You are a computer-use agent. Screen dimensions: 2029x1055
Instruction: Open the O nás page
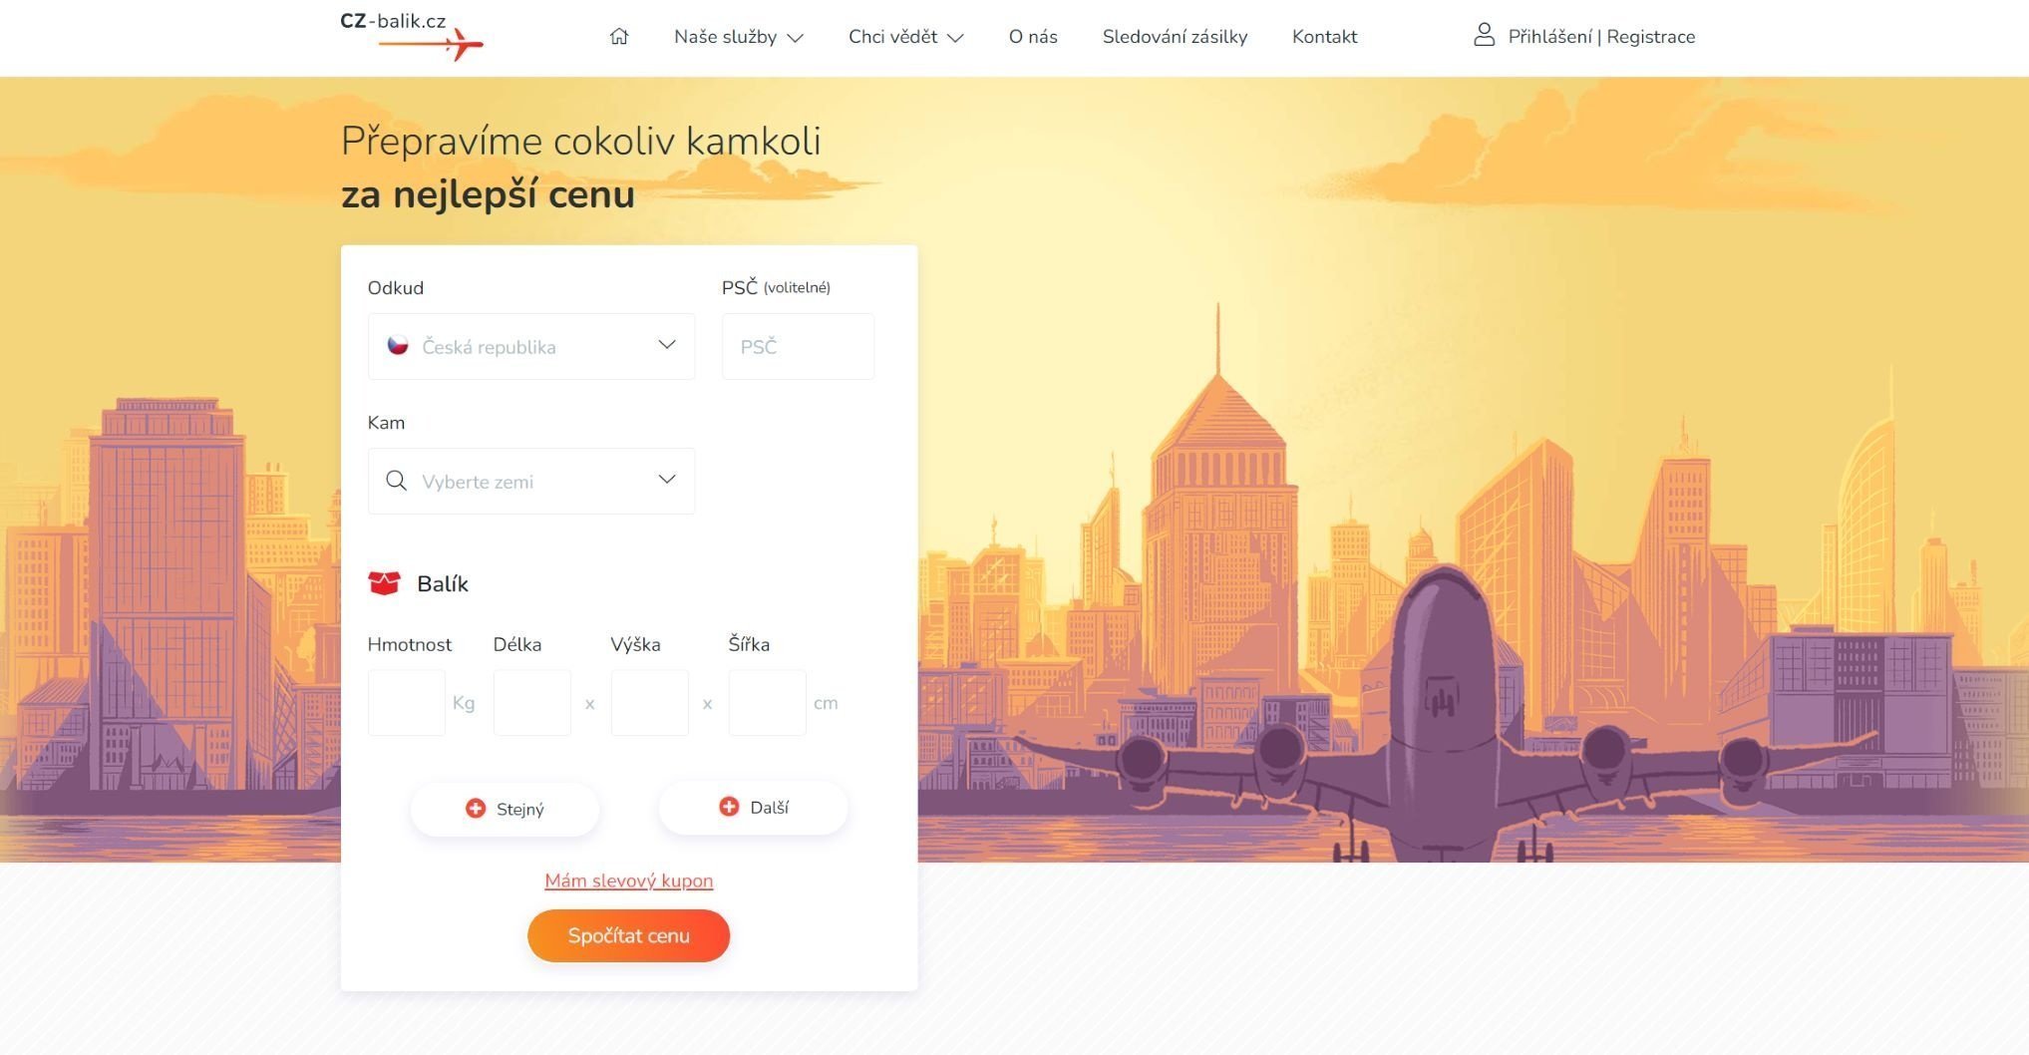pos(1033,37)
